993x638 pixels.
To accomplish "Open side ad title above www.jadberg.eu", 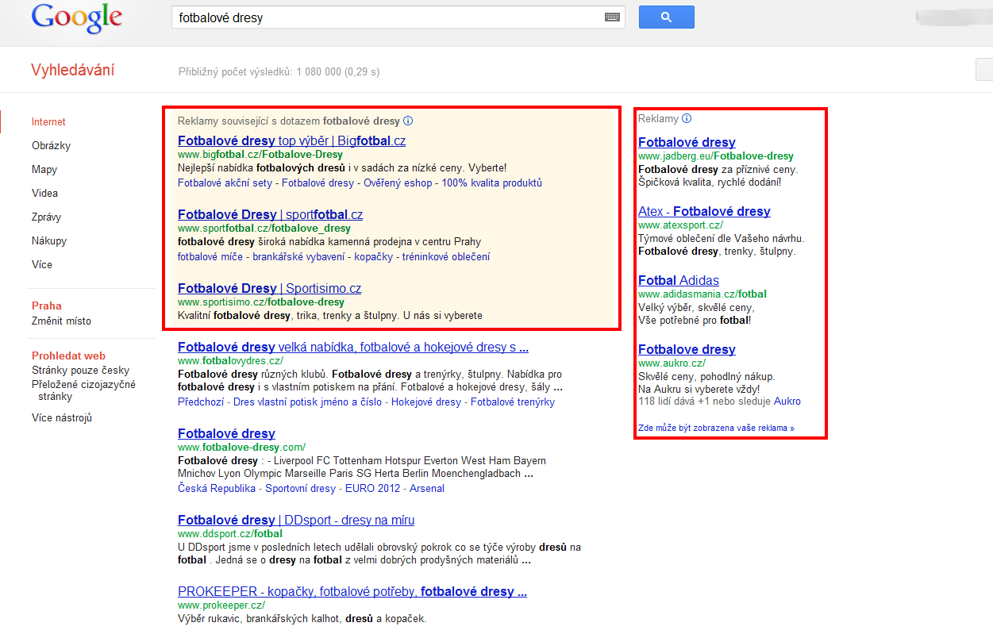I will click(x=687, y=143).
